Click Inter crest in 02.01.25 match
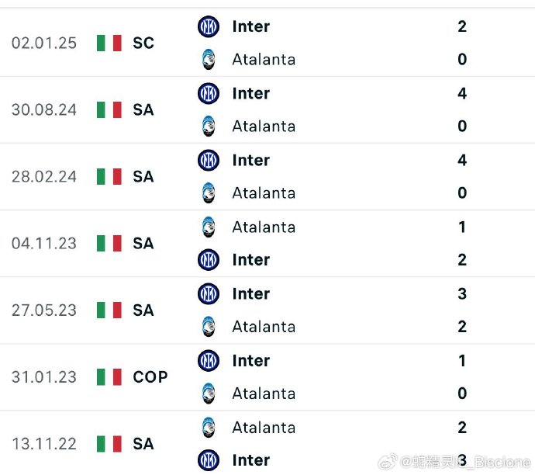 point(208,26)
